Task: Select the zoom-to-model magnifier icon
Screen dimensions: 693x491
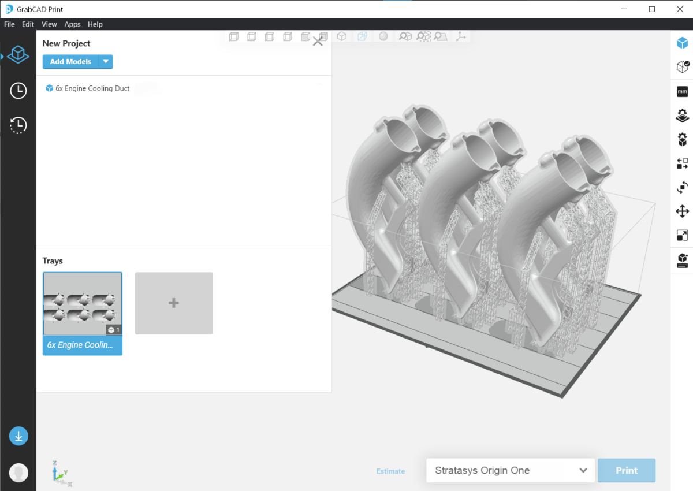Action: pyautogui.click(x=405, y=36)
